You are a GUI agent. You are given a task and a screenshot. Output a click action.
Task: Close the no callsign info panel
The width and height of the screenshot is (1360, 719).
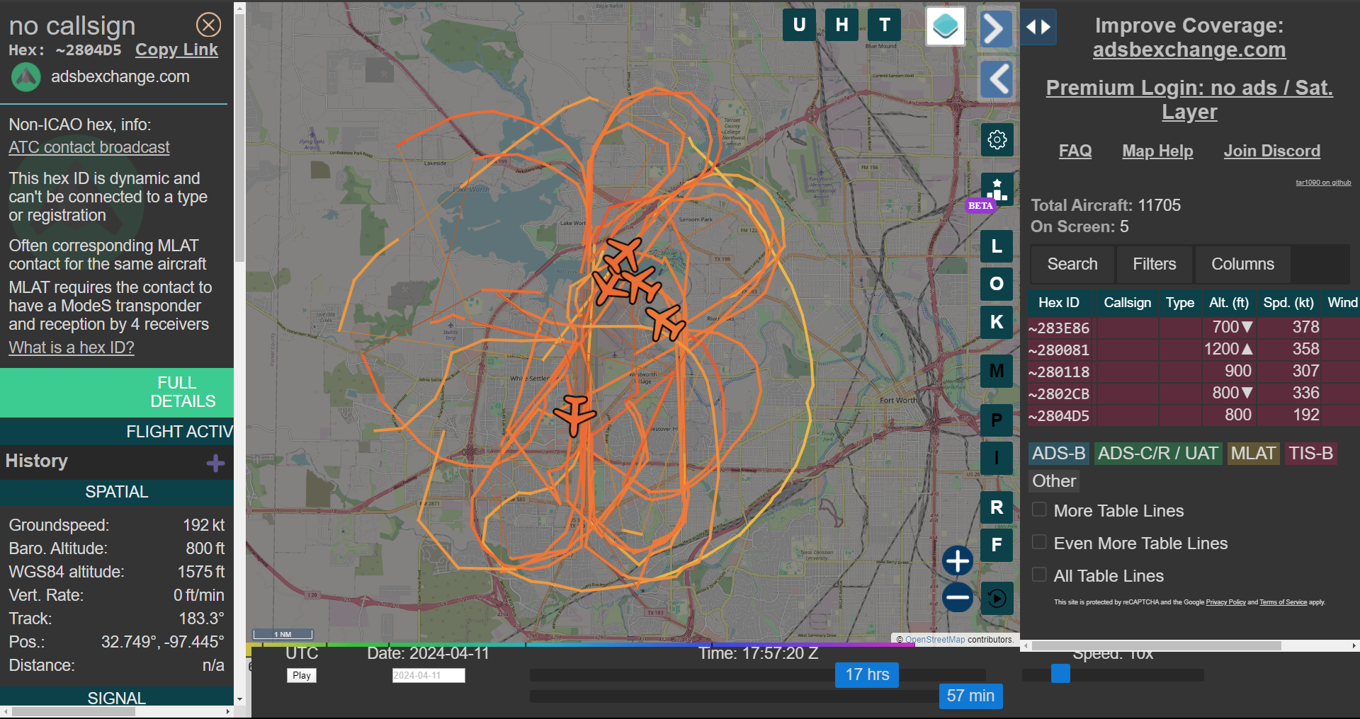[x=208, y=25]
